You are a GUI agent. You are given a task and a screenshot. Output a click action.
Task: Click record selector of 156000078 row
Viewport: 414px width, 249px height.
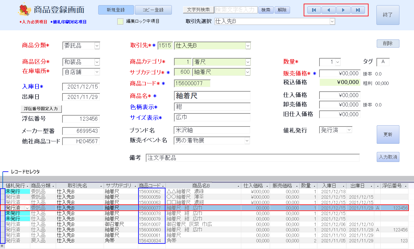[2, 214]
